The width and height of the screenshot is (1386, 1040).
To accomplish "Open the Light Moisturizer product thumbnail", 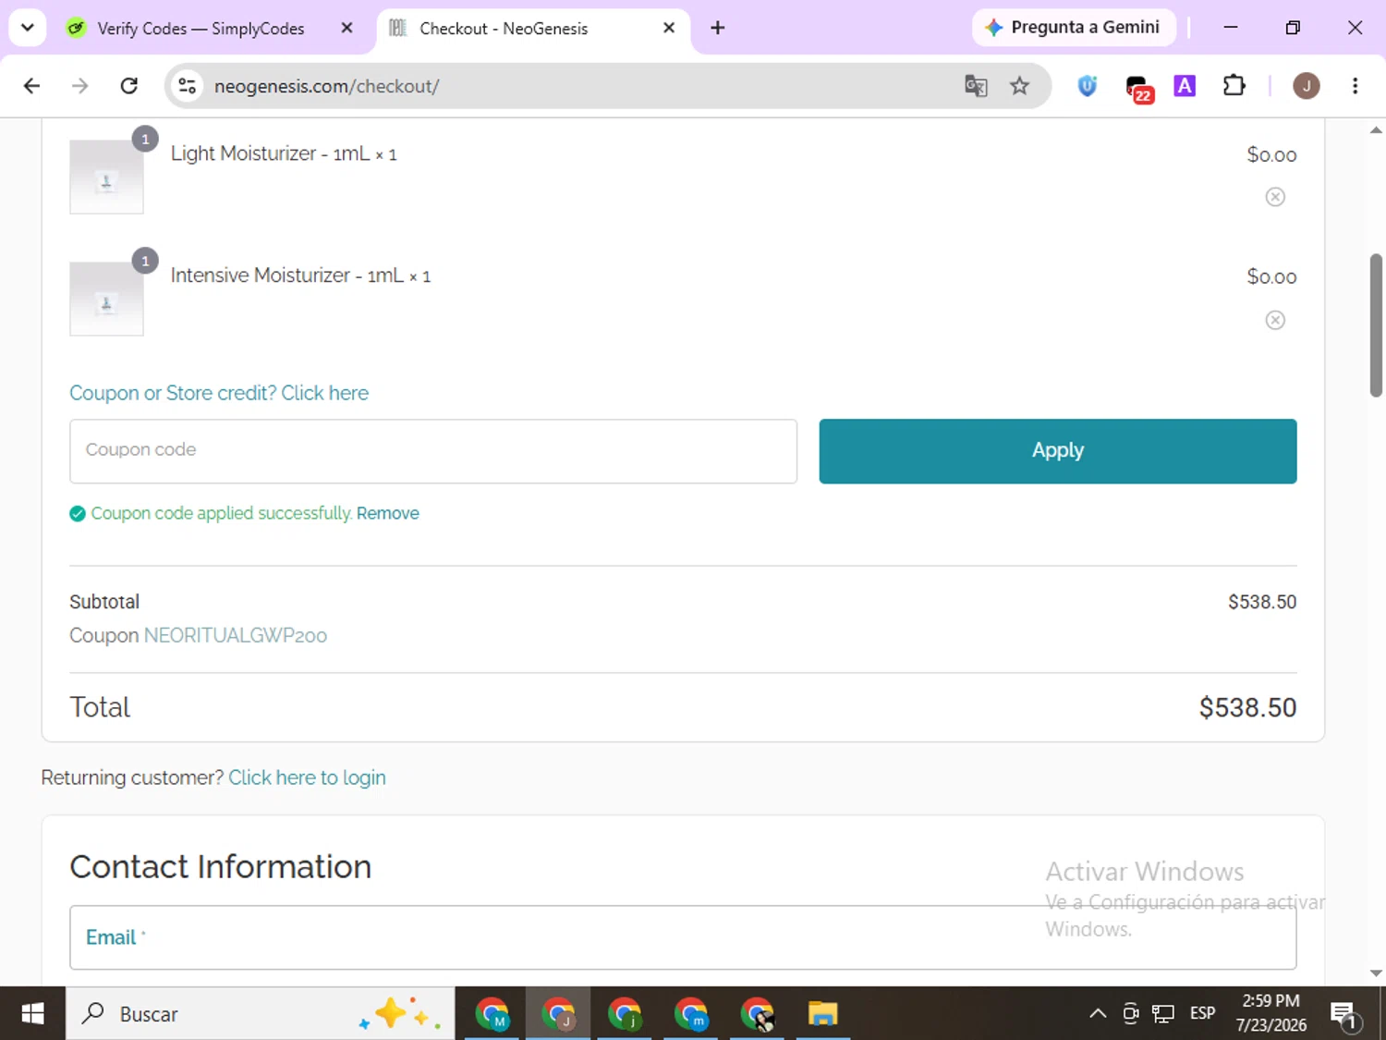I will pos(106,177).
